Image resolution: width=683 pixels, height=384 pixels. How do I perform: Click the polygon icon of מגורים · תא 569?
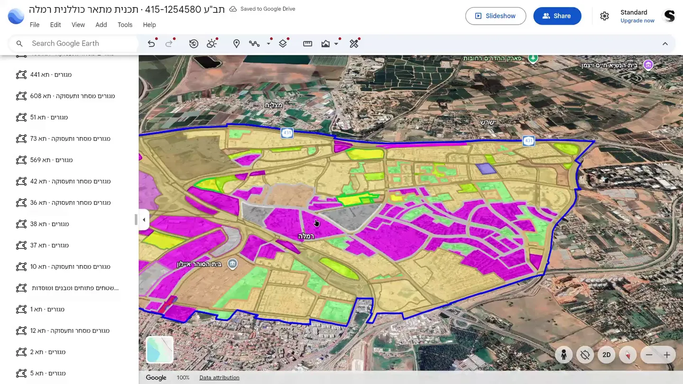(x=21, y=160)
